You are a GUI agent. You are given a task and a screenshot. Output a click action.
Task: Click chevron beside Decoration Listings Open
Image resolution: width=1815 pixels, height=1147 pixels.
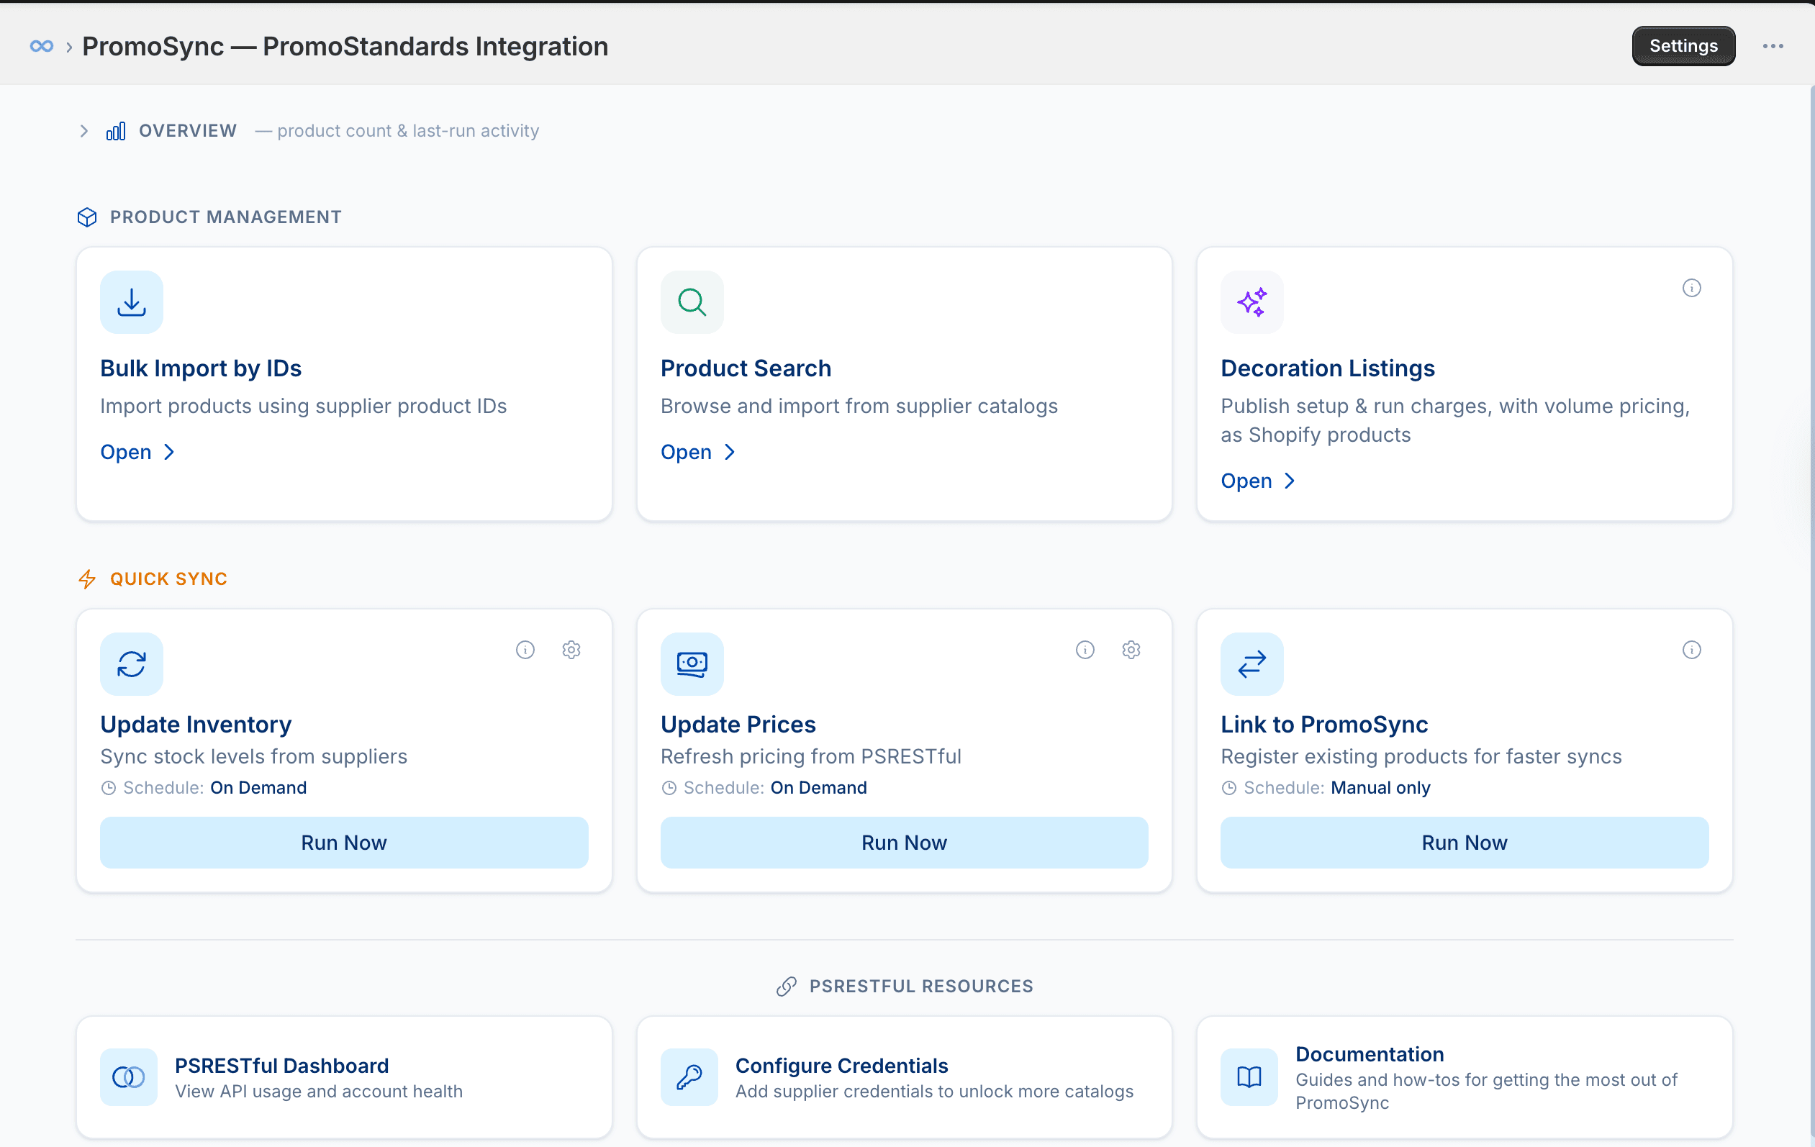[x=1290, y=481]
